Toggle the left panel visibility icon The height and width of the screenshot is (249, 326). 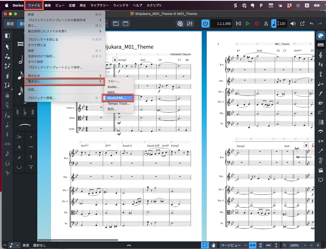point(7,36)
